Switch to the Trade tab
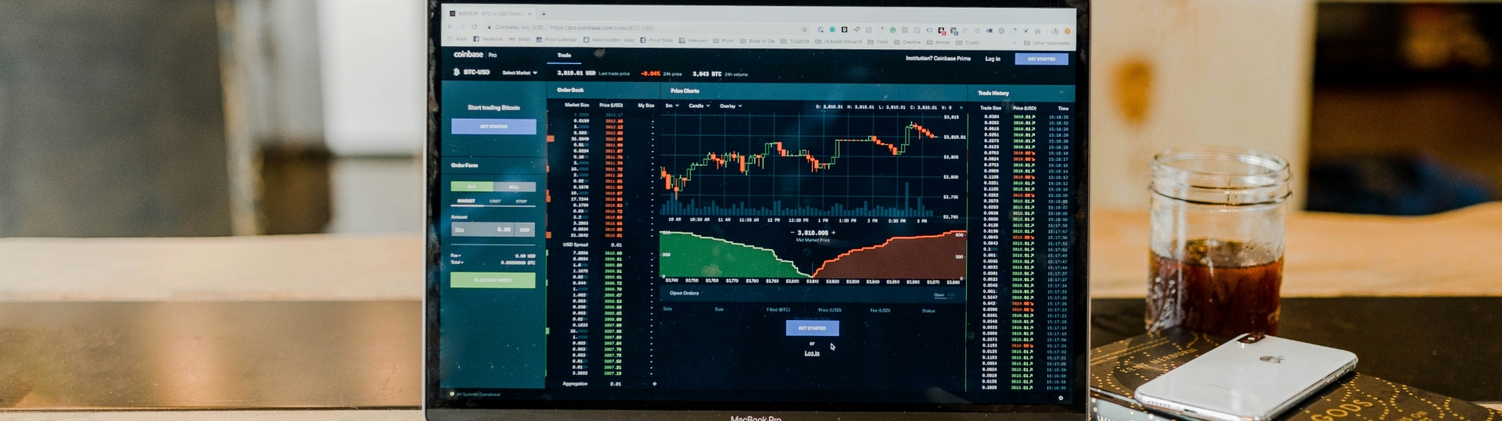Viewport: 1502px width, 421px height. 564,55
